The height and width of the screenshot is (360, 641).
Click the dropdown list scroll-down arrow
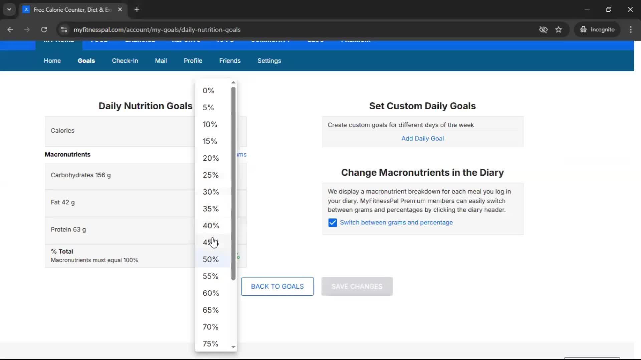coord(233,347)
